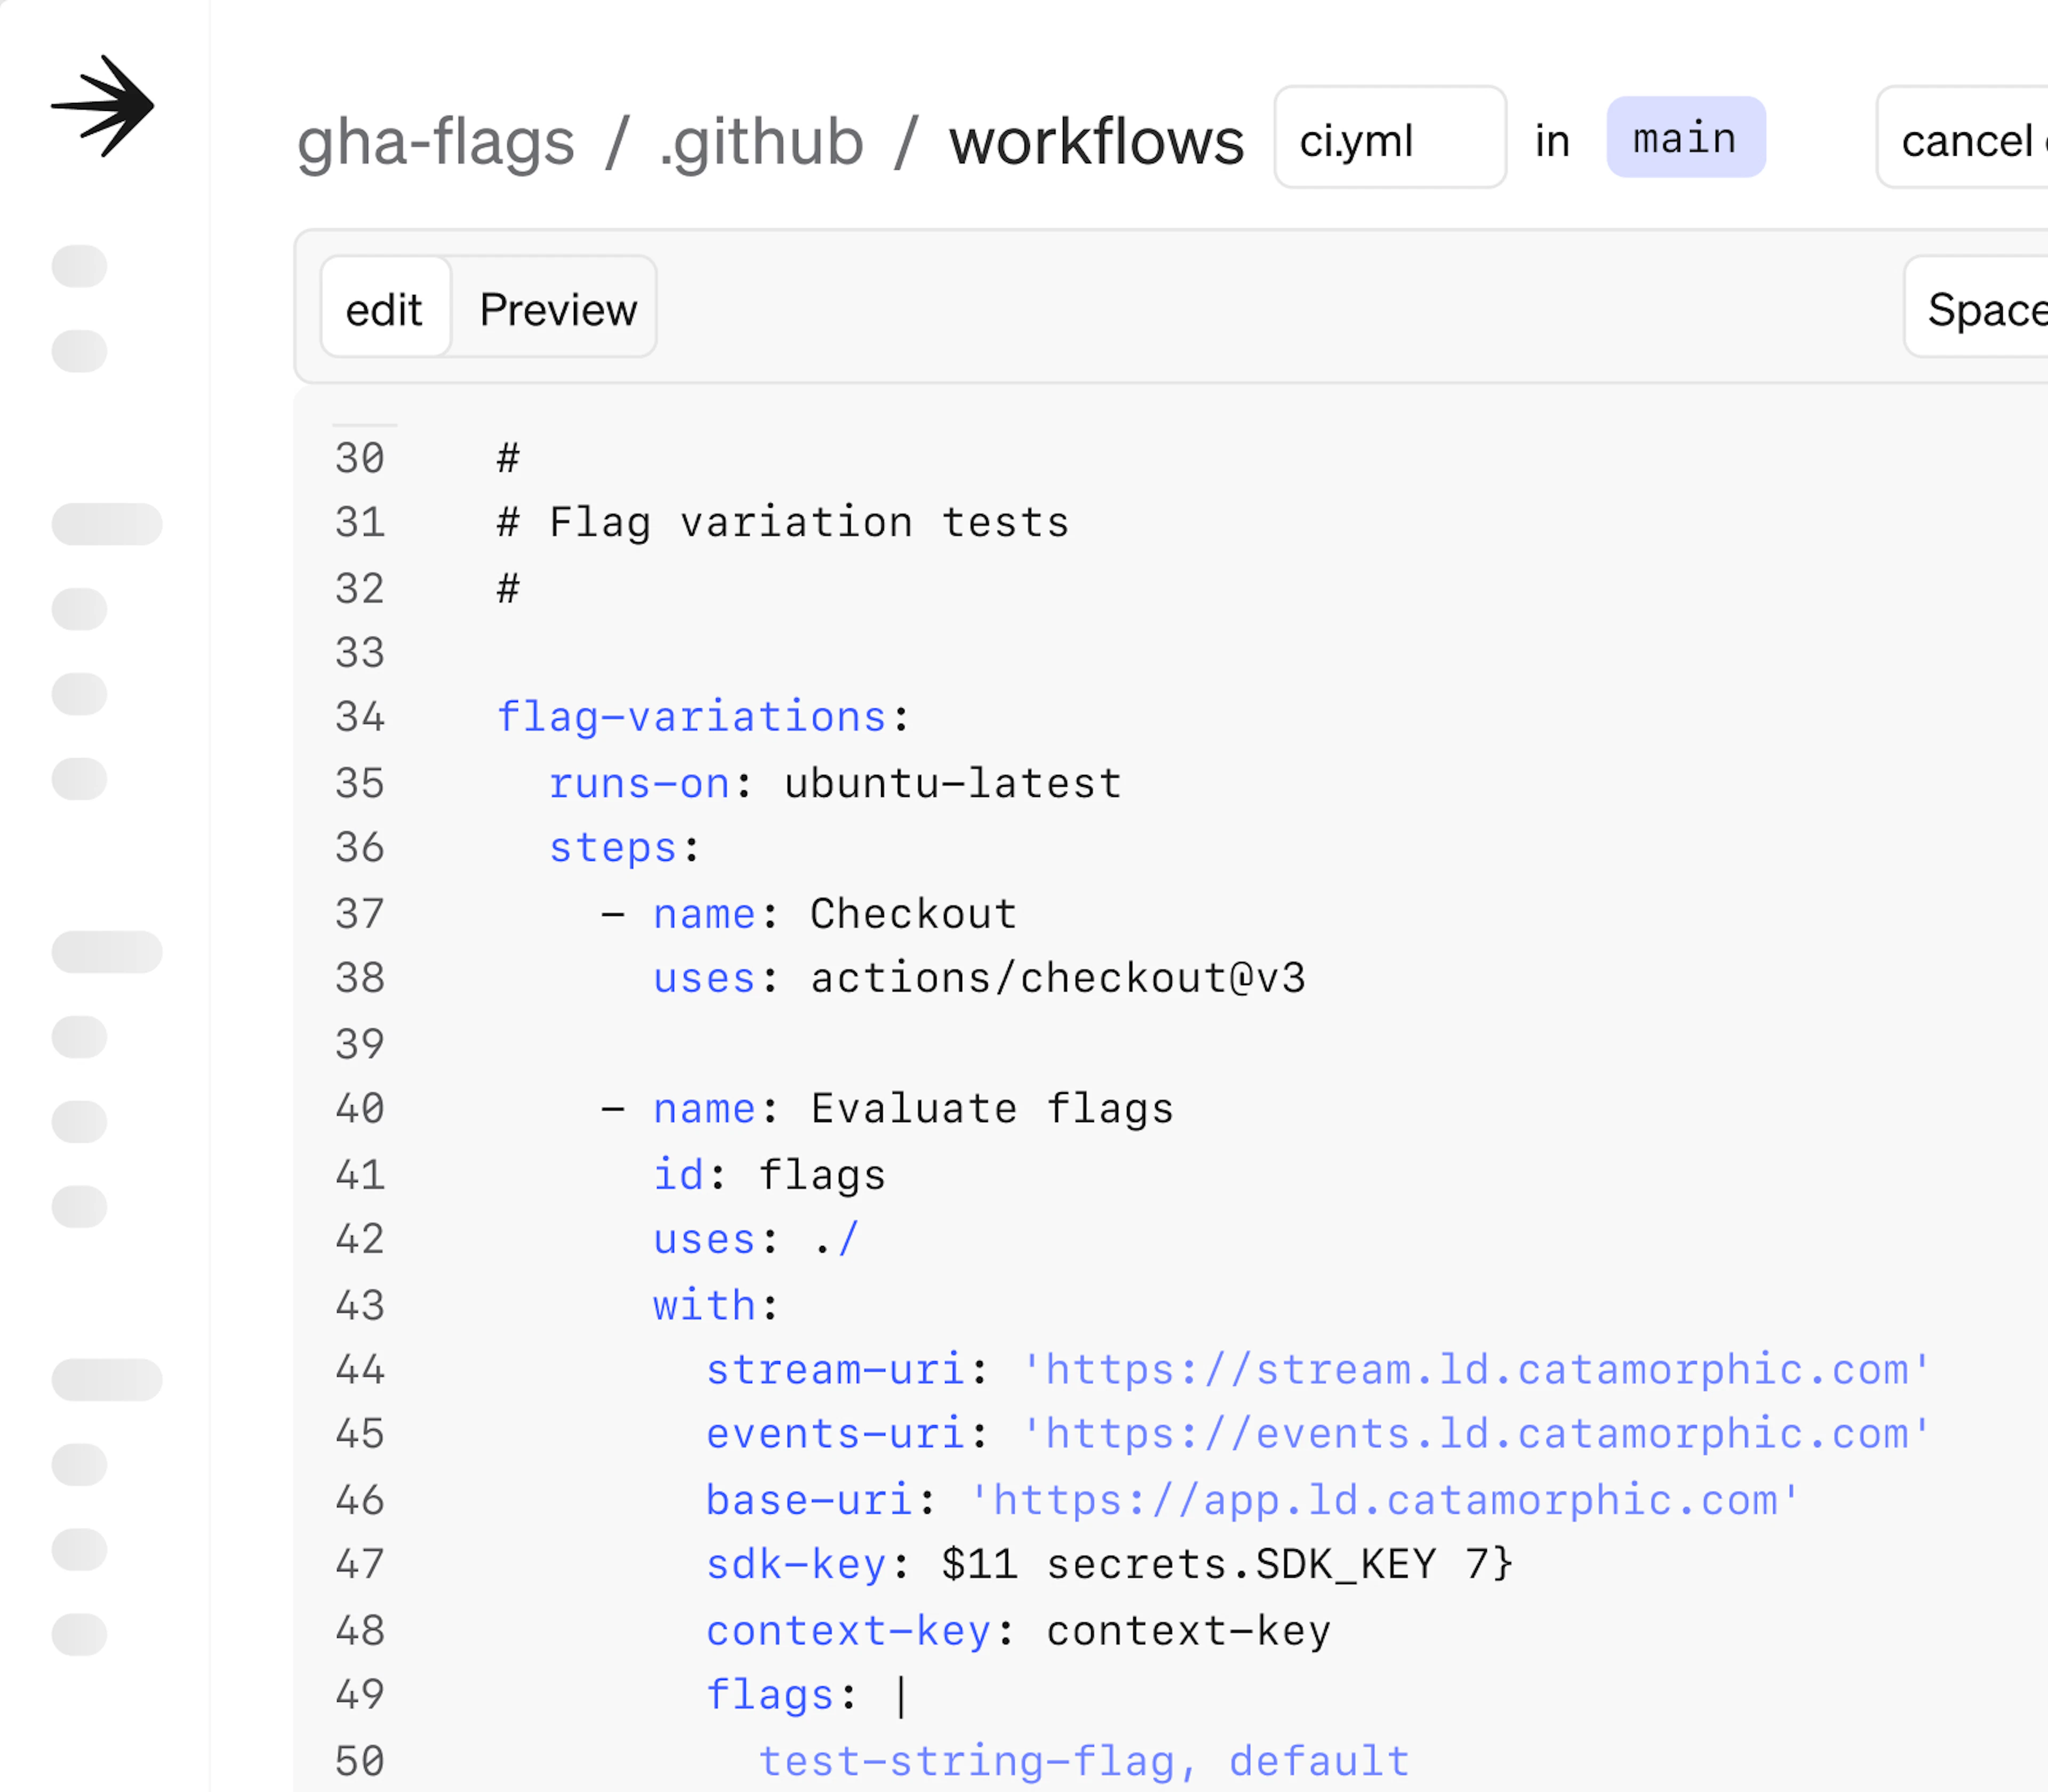Click the first sidebar placeholder item

79,266
